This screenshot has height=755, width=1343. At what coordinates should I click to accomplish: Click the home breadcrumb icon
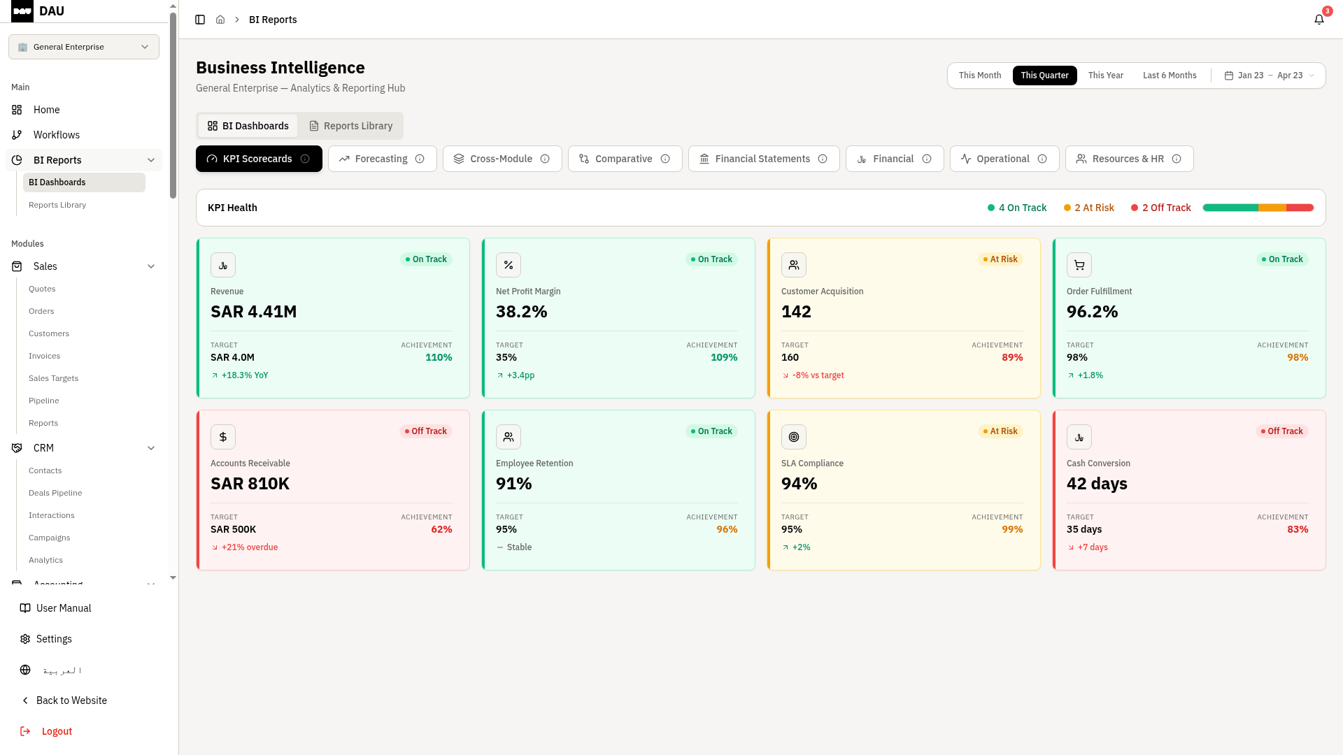[220, 20]
